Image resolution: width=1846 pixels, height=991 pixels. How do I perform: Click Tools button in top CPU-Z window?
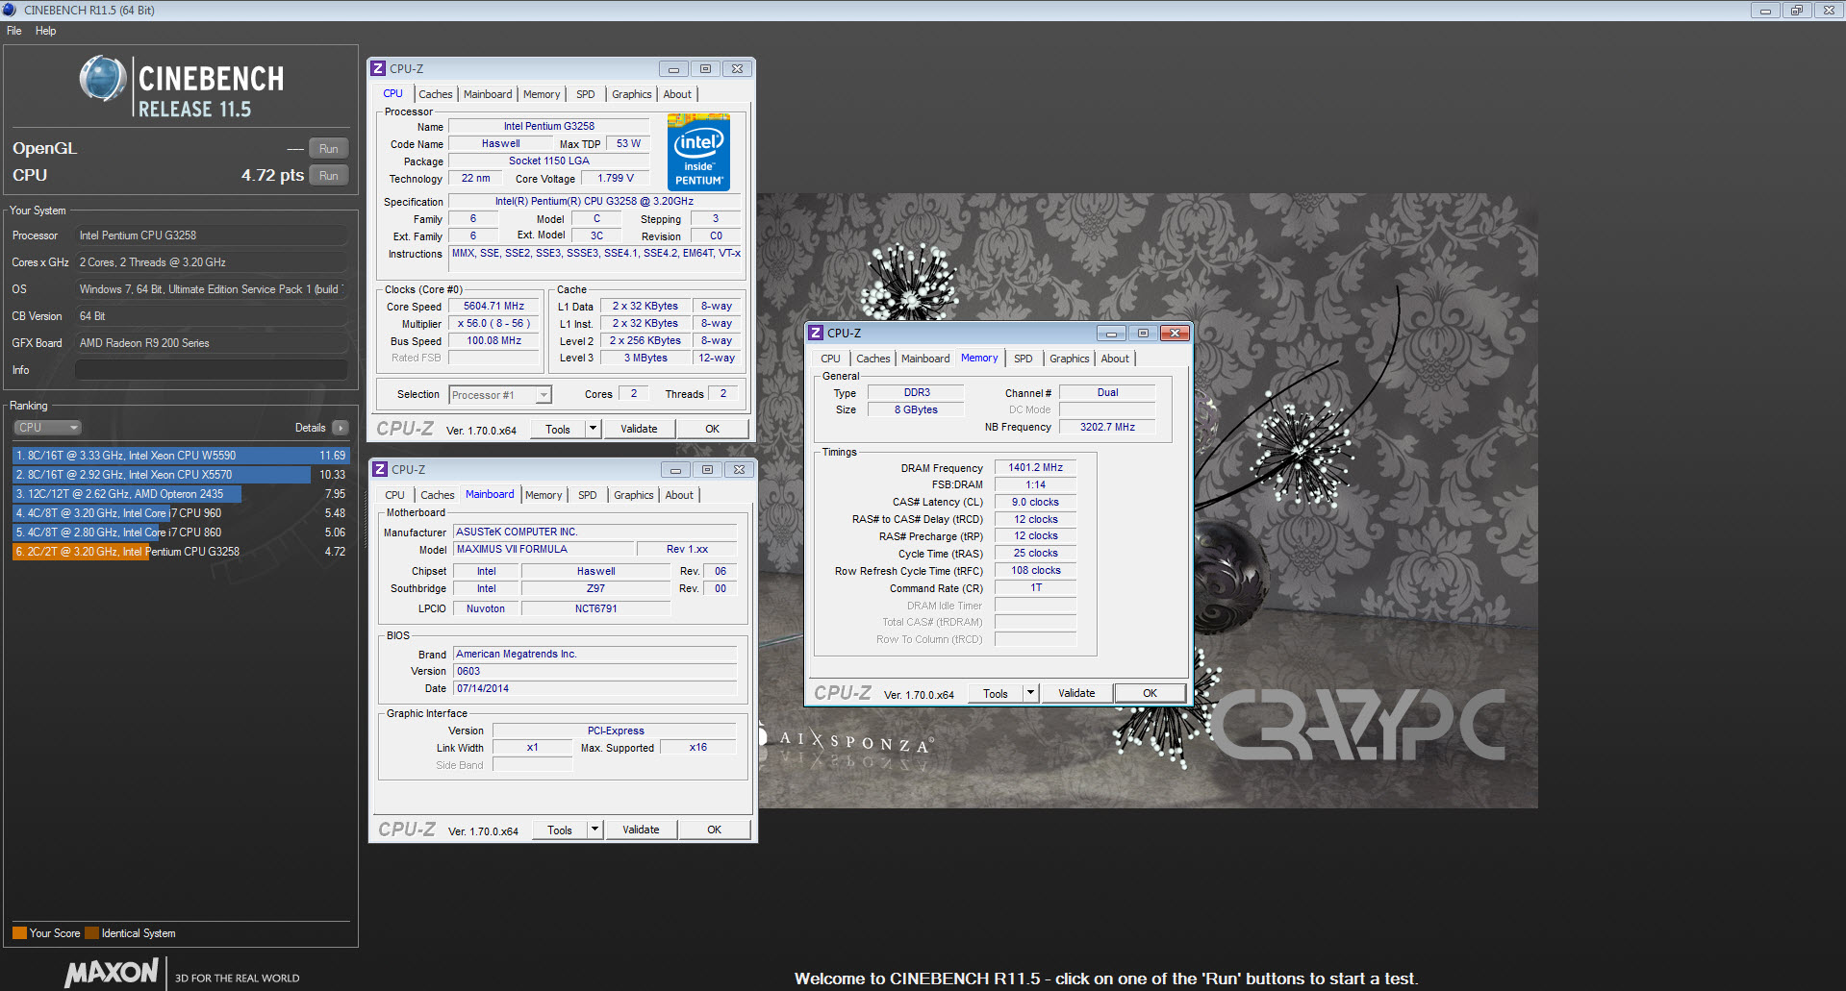point(558,430)
